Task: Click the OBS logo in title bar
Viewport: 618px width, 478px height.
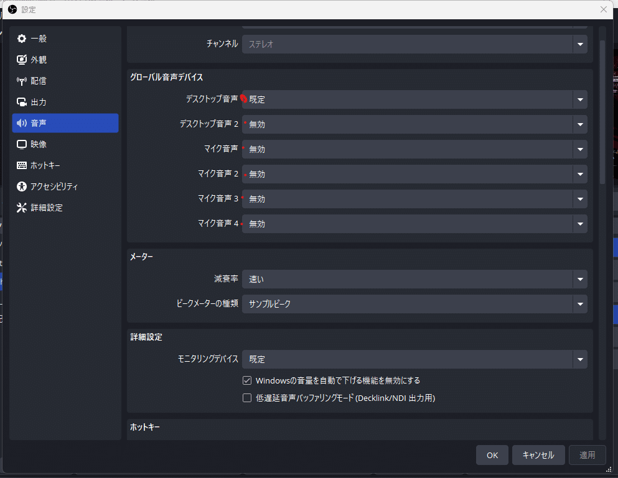Action: (x=12, y=9)
